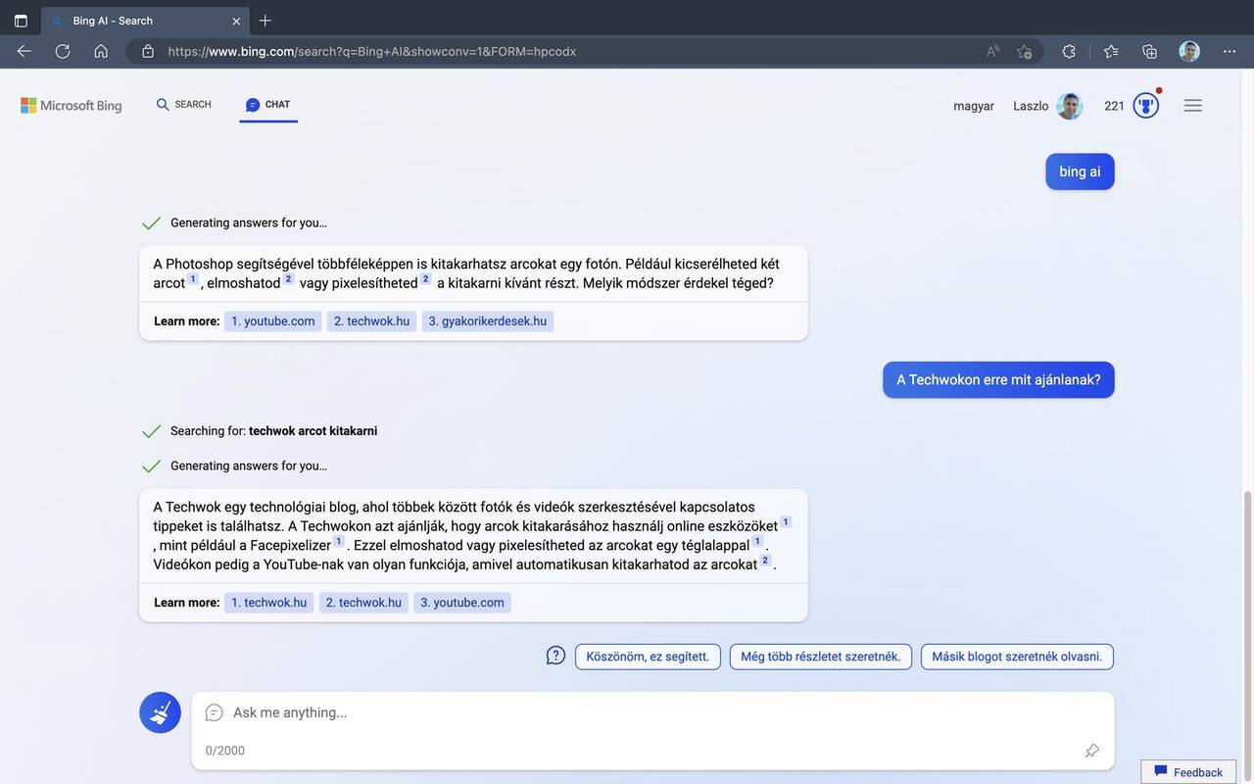1254x784 pixels.
Task: Open the Favorites list
Action: pyautogui.click(x=1111, y=51)
